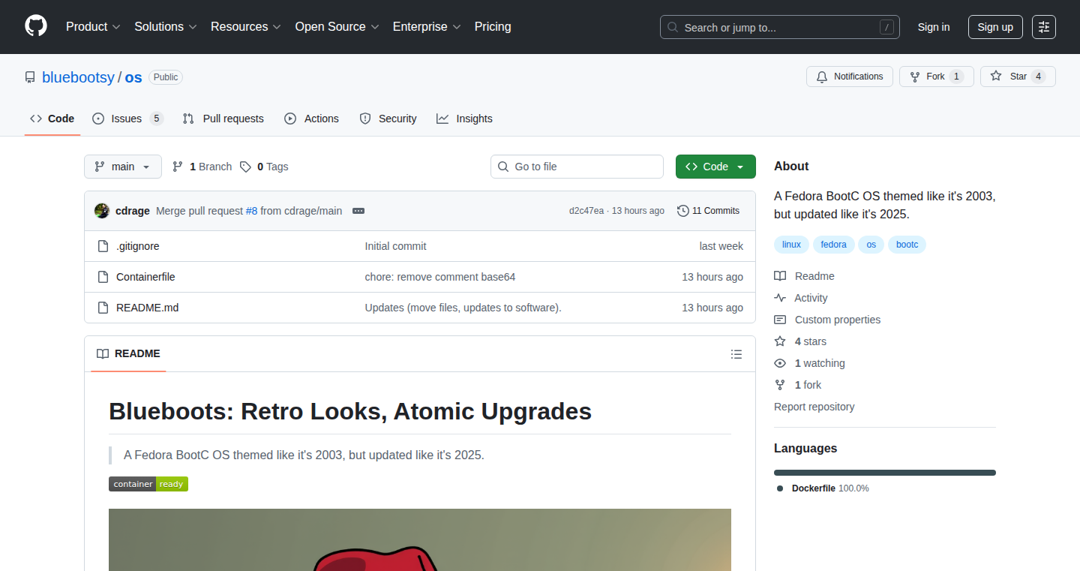Open the .gitignore file name
The width and height of the screenshot is (1080, 571).
(x=138, y=246)
